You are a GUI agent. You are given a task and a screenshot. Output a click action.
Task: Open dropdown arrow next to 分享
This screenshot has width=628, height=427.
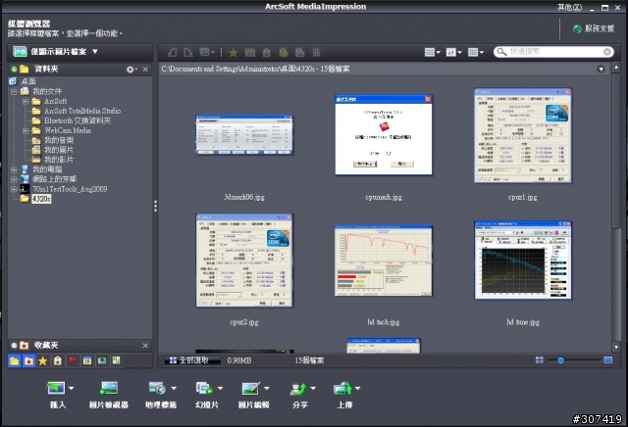tap(313, 388)
